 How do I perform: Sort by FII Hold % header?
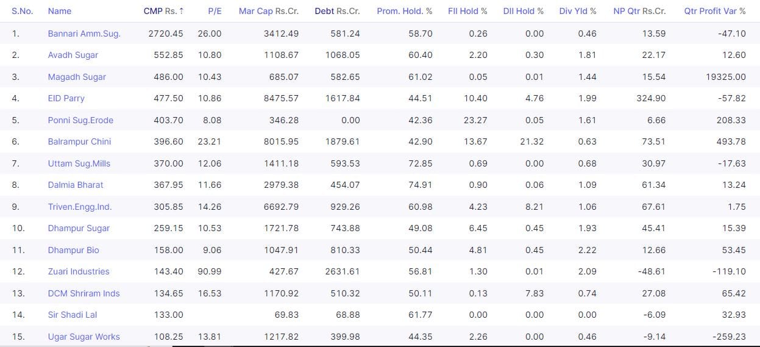point(467,11)
